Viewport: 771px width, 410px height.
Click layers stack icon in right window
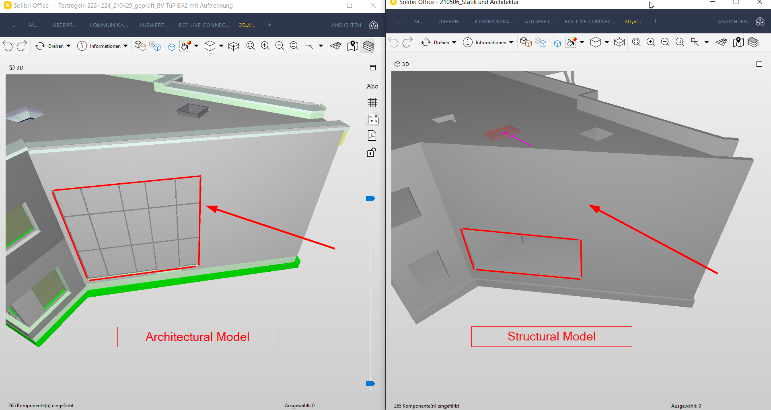click(753, 42)
